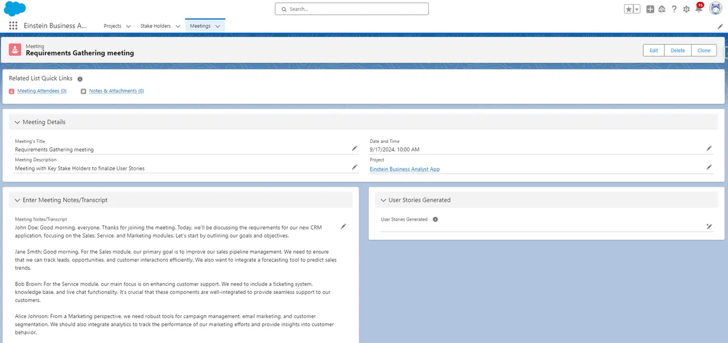Edit the Meeting Notes/Transcript pencil
This screenshot has height=343, width=728.
[x=343, y=226]
